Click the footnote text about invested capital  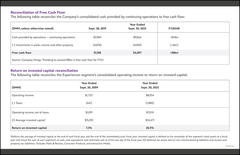(118, 140)
